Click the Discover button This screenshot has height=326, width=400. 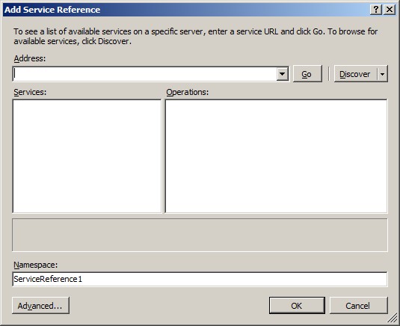(x=355, y=74)
